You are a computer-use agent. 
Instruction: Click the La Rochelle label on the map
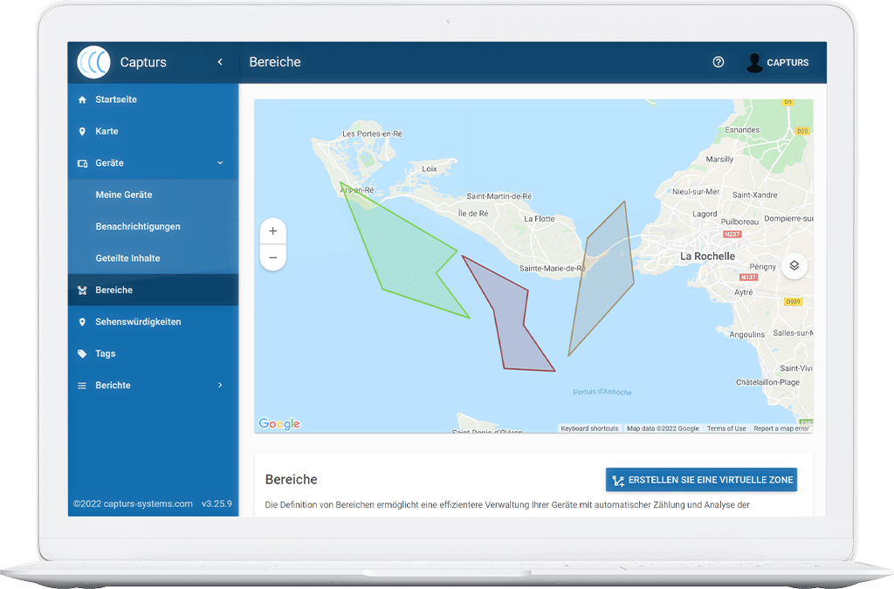tap(707, 257)
